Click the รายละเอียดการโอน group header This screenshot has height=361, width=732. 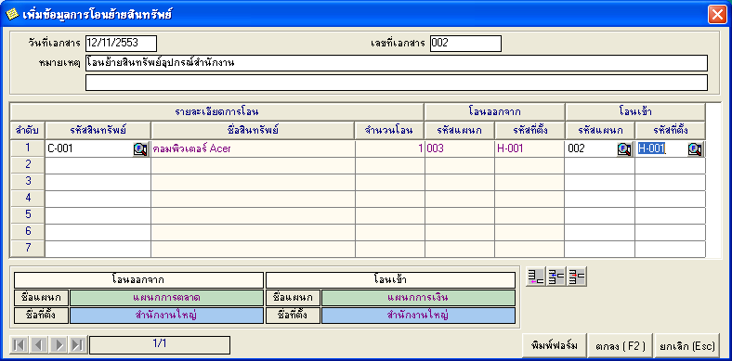click(217, 112)
